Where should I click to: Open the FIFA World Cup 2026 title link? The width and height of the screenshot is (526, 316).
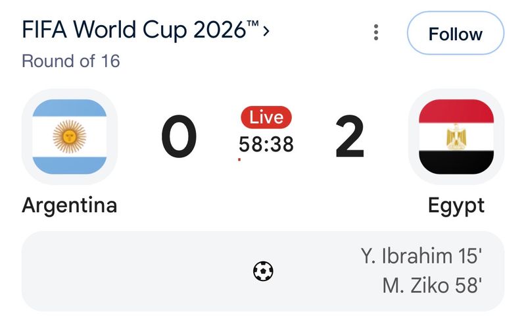140,30
